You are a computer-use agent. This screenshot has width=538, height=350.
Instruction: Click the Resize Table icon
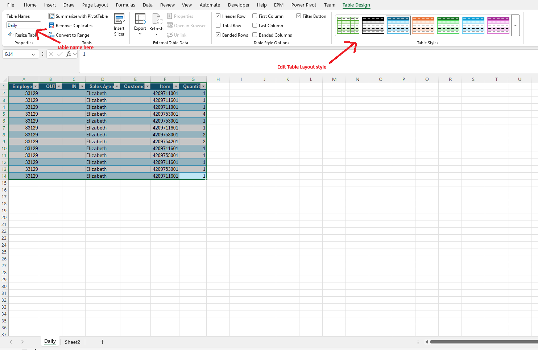click(x=11, y=35)
